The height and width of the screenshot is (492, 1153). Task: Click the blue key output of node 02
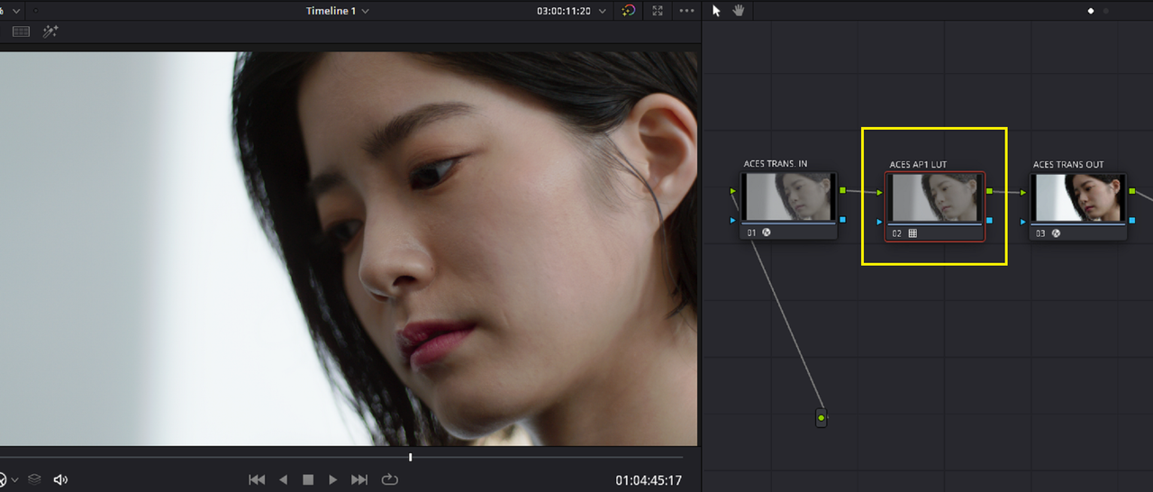coord(989,220)
